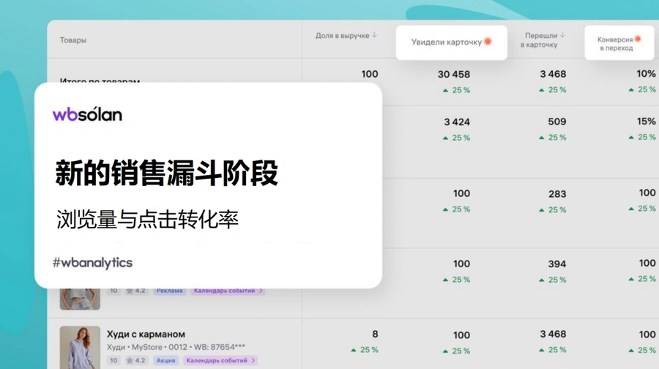Click the 30 458 total card views value

click(x=454, y=75)
